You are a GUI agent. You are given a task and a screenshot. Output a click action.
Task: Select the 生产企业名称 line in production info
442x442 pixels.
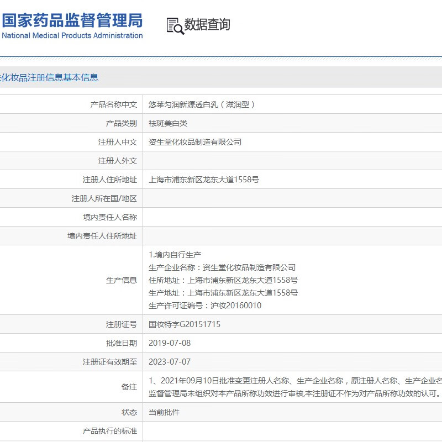coord(222,267)
